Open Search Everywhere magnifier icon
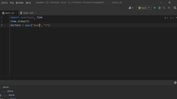Screen dimensions: 177x99 [175, 8]
